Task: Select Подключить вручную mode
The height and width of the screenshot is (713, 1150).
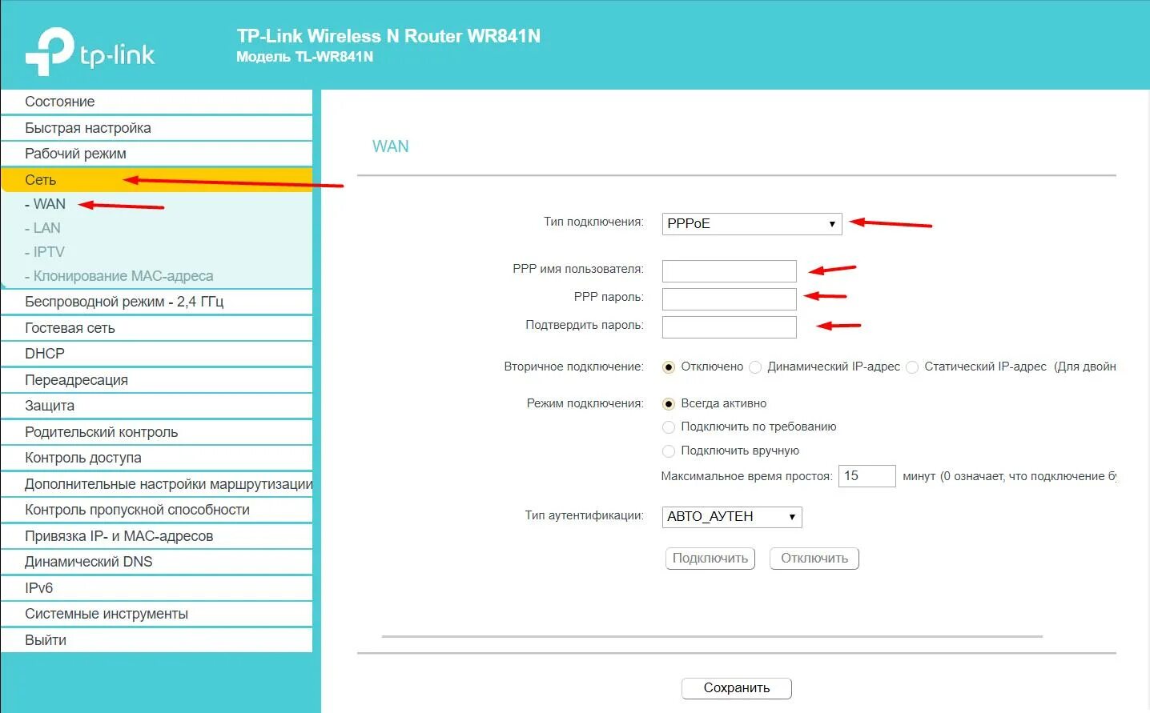Action: pyautogui.click(x=669, y=451)
